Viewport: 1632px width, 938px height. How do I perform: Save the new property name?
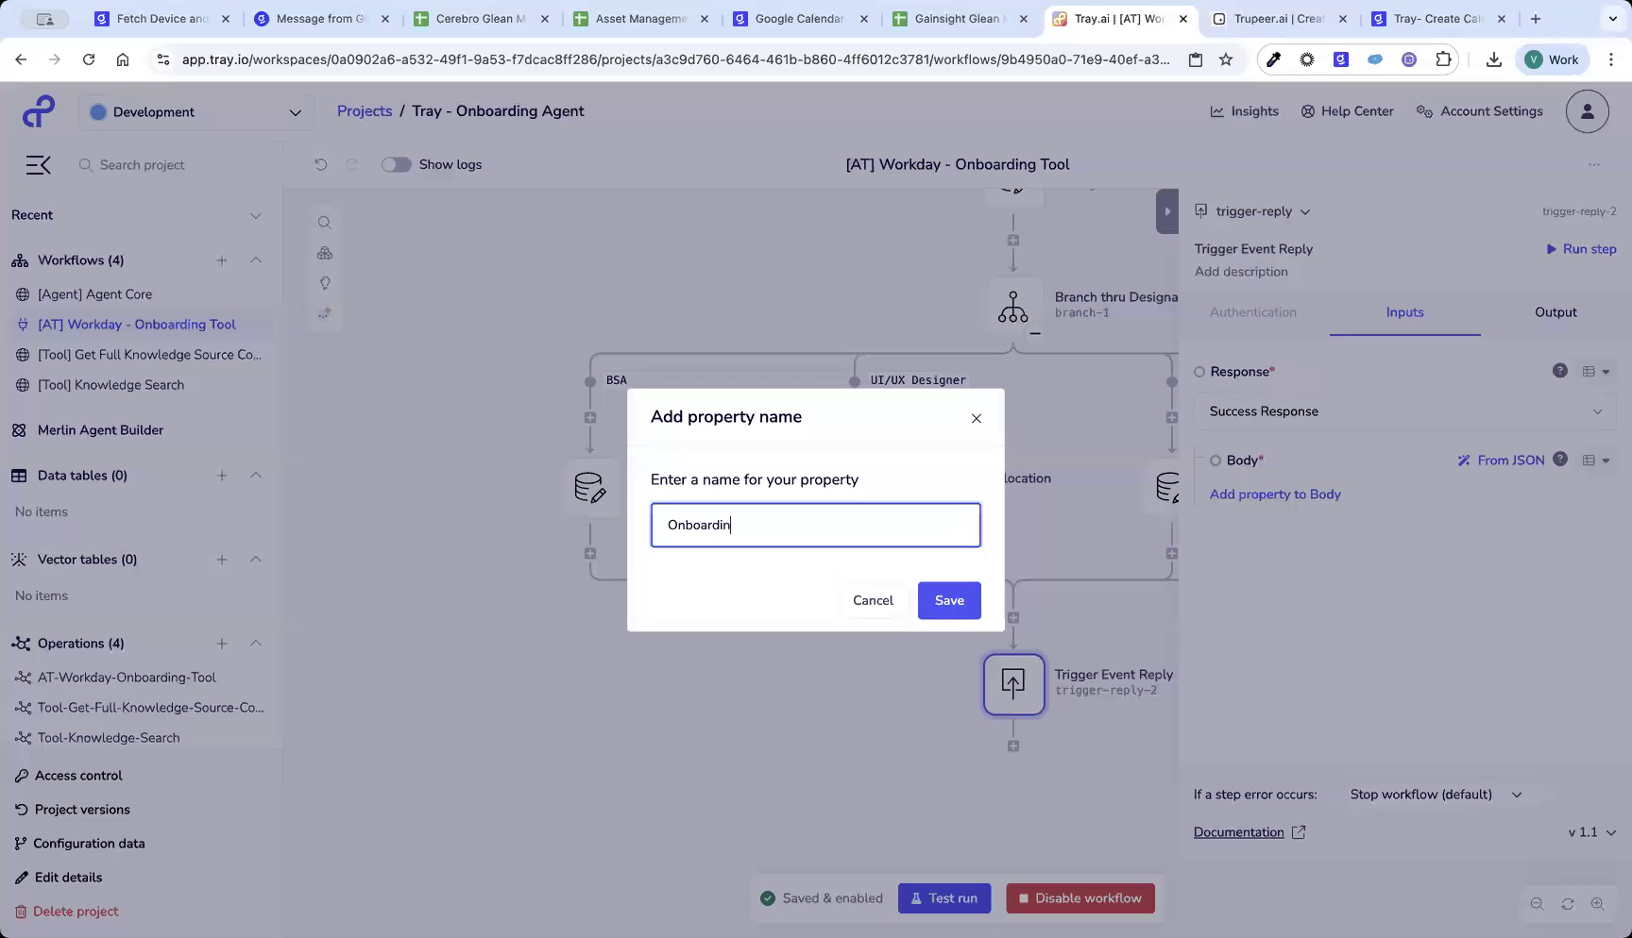[x=949, y=600]
